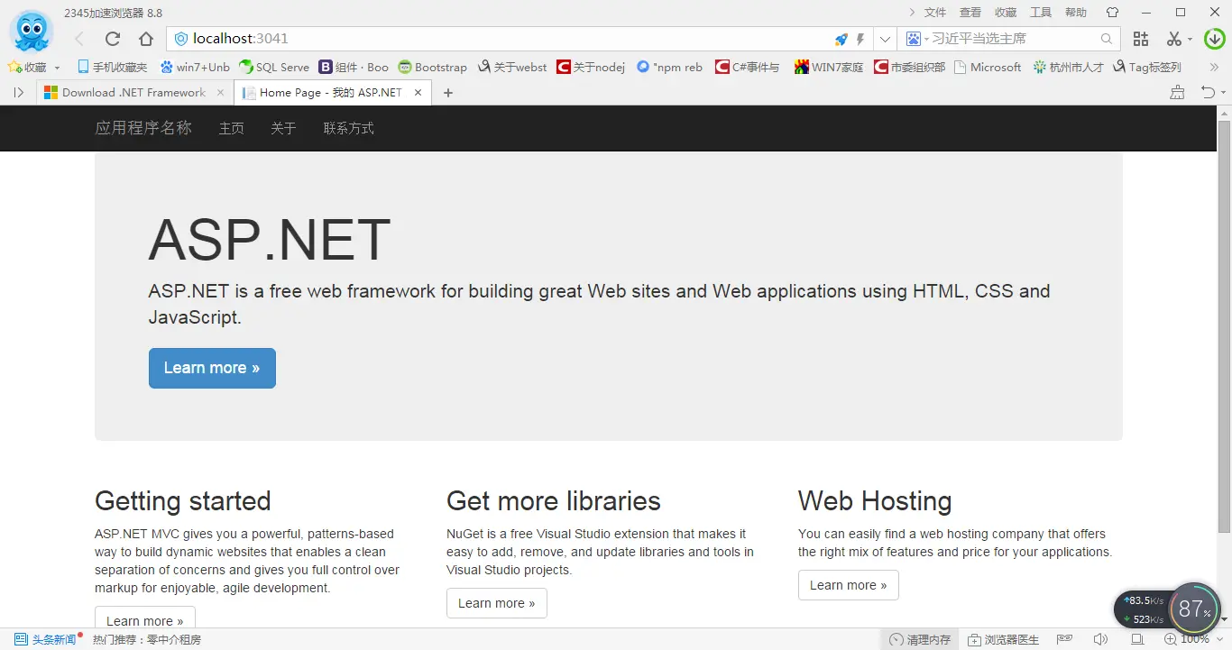This screenshot has width=1232, height=650.
Task: Expand the address bar history dropdown
Action: tap(885, 39)
